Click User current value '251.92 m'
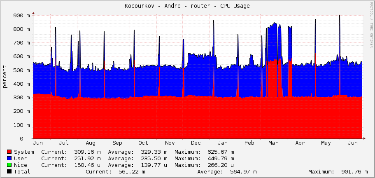Viewport: 375px width, 178px height. 87,158
